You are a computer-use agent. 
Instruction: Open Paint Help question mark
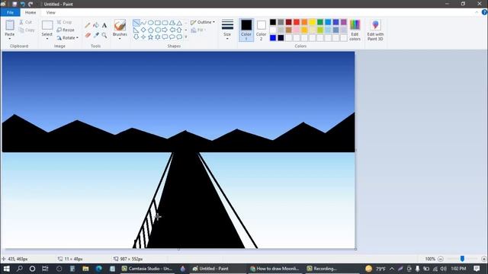(484, 12)
